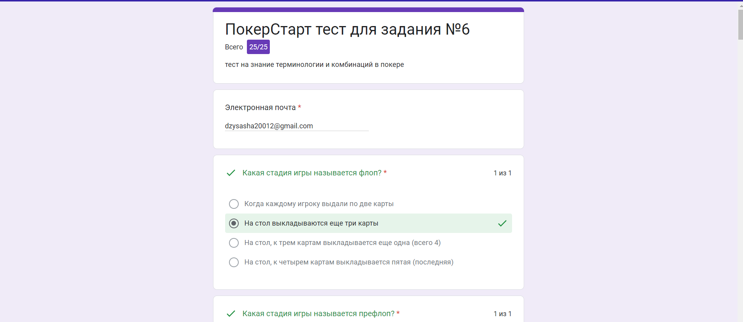Click the green checkmark beside preflop question
Viewport: 743px width, 322px height.
pyautogui.click(x=231, y=313)
